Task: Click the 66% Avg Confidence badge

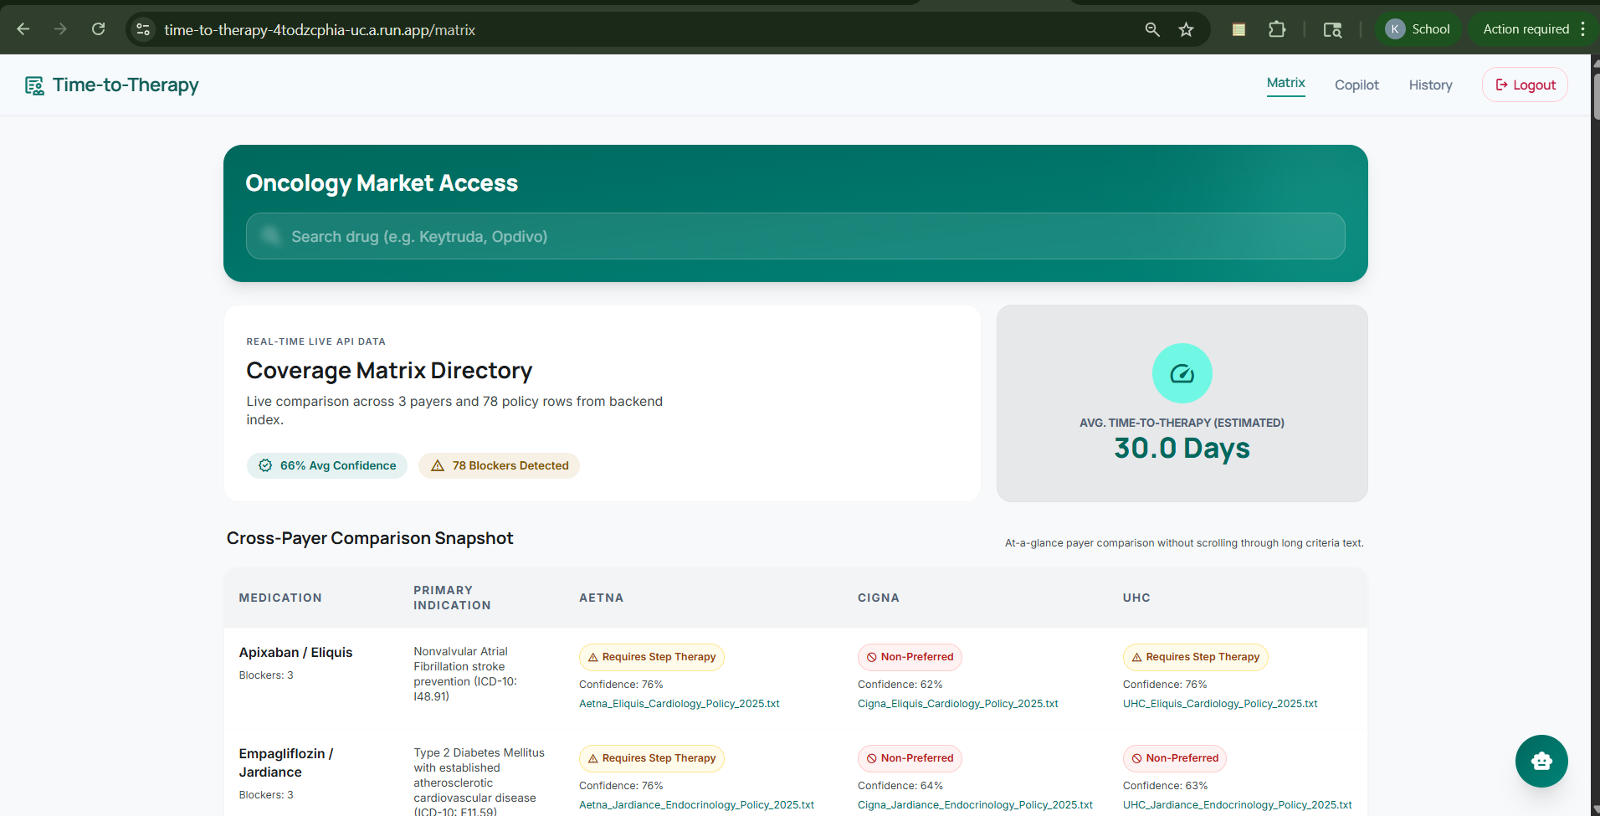Action: 327,465
